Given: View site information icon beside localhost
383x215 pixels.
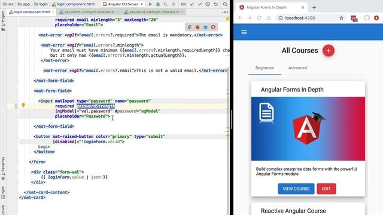Looking at the screenshot, I should pos(281,18).
